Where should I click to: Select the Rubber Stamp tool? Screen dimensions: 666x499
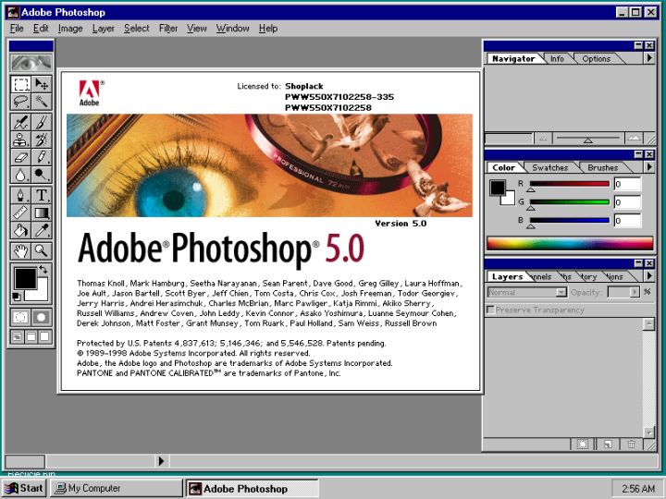point(20,140)
